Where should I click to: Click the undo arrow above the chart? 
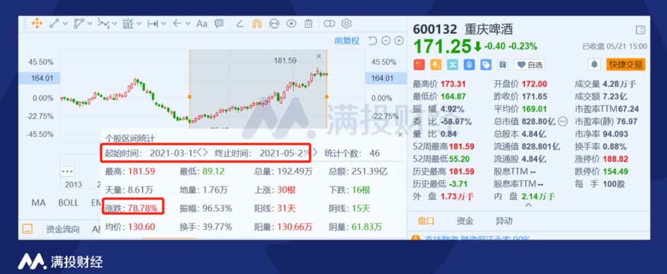pos(372,41)
